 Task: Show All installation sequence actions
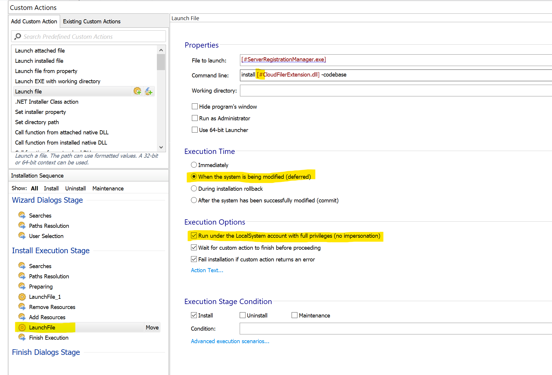click(34, 188)
